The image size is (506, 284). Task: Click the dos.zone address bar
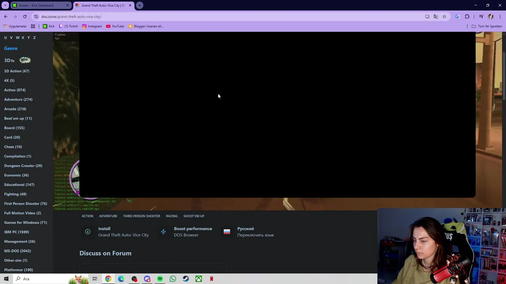click(x=229, y=17)
